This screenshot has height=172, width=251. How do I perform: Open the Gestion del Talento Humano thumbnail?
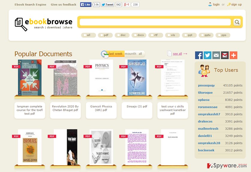(101, 147)
